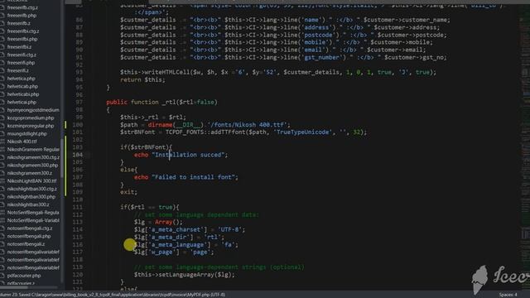Click the _rtl function name on line 97
This screenshot has height=298, width=530.
point(169,102)
